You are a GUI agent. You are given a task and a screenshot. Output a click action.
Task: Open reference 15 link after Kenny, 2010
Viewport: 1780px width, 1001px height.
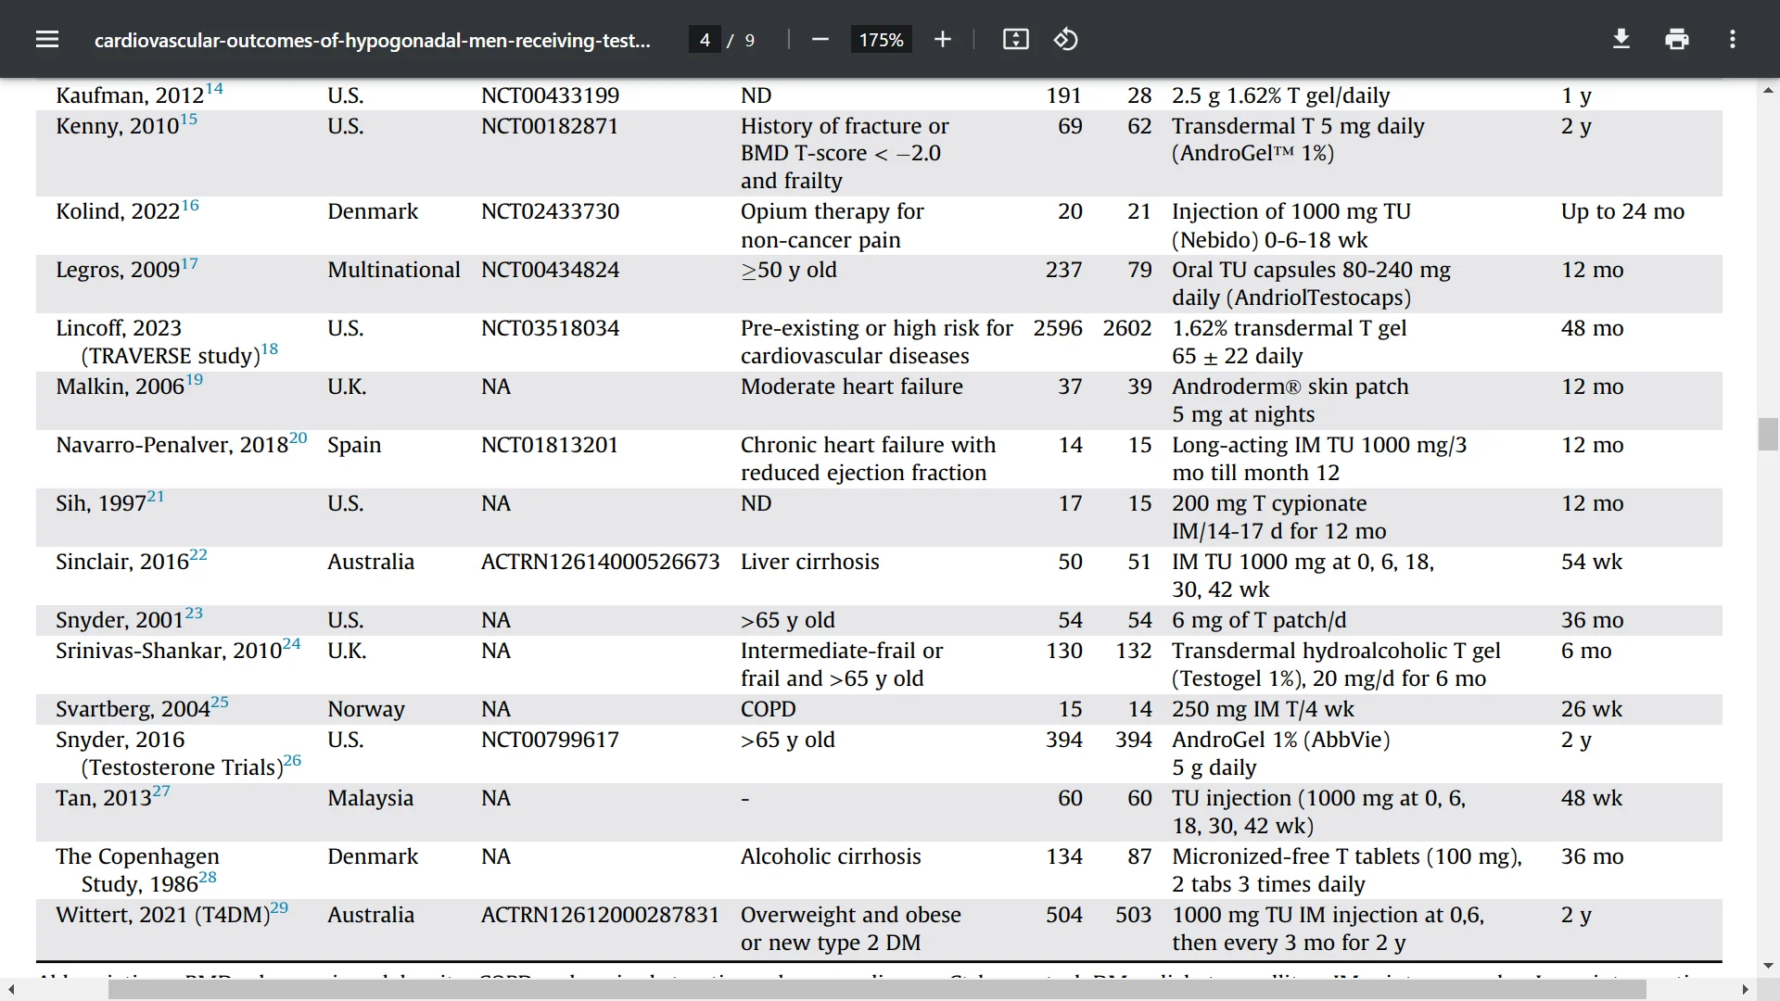188,120
